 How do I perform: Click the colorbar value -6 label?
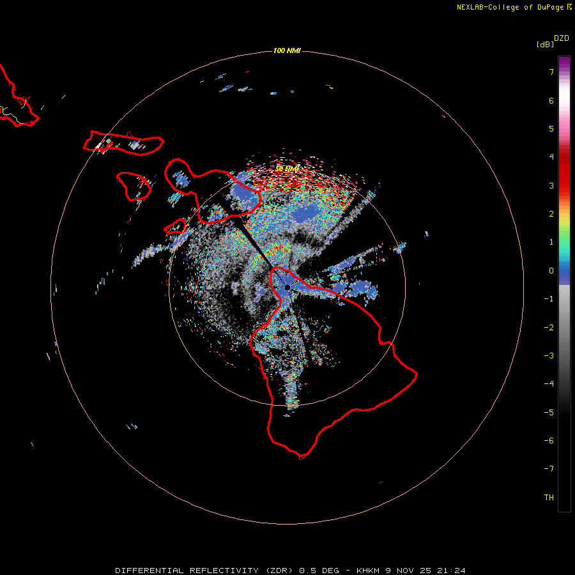(549, 441)
